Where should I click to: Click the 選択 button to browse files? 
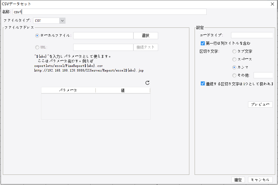click(145, 35)
